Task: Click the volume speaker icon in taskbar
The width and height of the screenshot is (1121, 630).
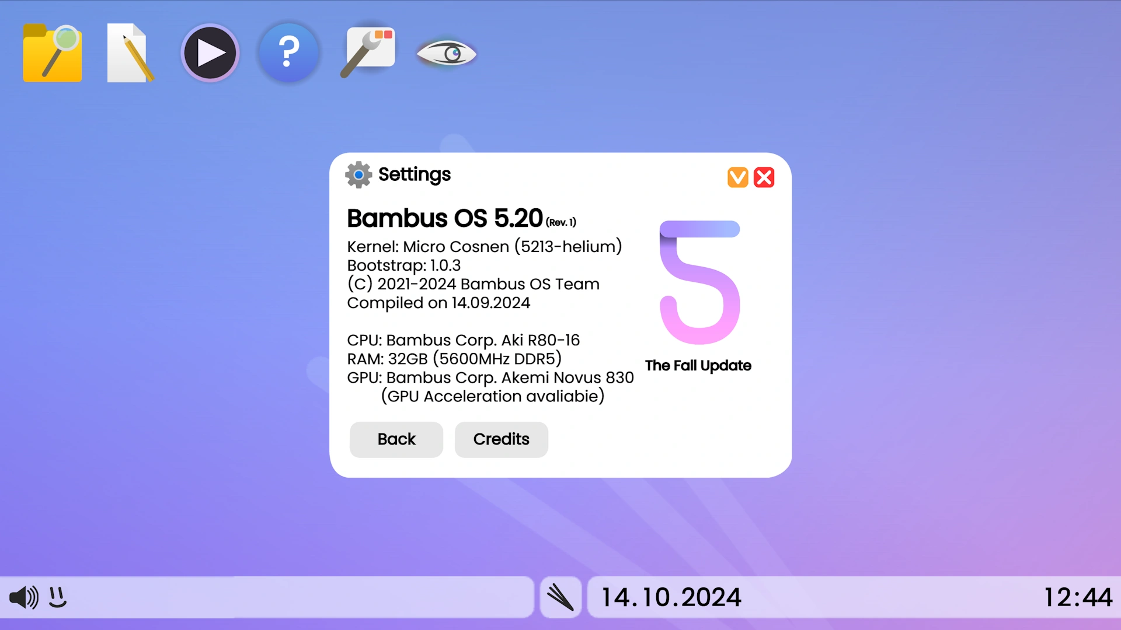Action: [24, 597]
